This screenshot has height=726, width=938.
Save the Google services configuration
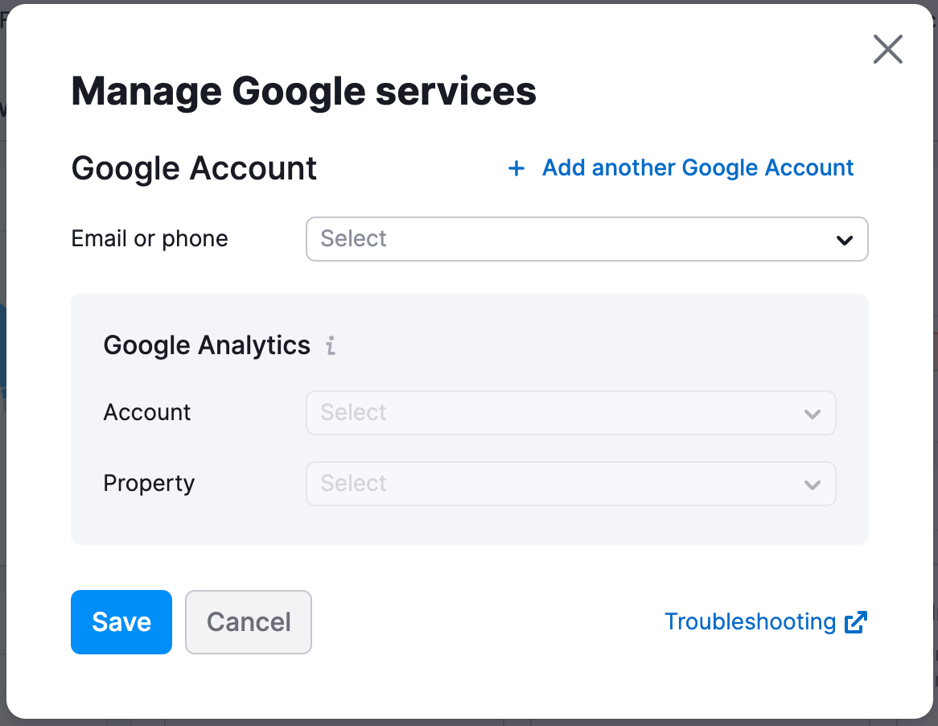click(121, 621)
